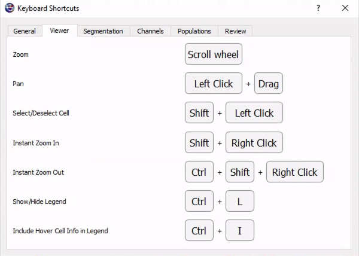This screenshot has width=359, height=256.
Task: Click Ctrl key in Include Hover Cell Info row
Action: pos(199,230)
